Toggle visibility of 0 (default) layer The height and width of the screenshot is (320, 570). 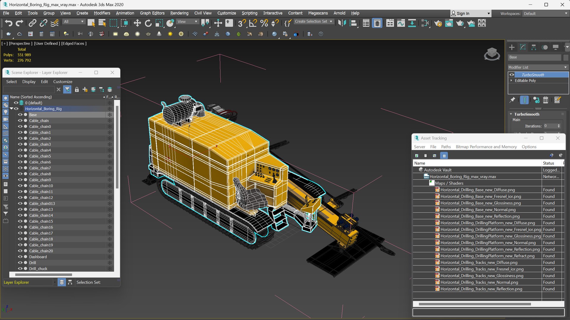click(16, 103)
